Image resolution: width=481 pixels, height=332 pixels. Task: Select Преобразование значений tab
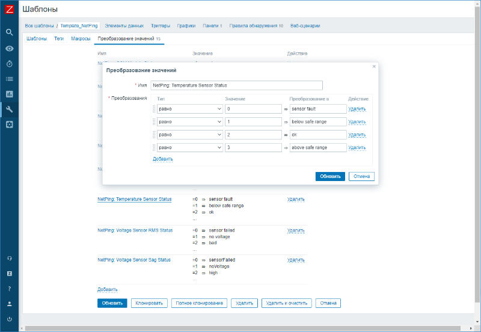pyautogui.click(x=129, y=38)
